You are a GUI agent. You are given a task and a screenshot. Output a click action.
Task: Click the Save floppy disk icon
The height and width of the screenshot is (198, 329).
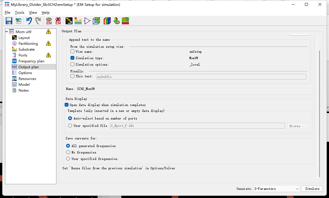point(9,21)
